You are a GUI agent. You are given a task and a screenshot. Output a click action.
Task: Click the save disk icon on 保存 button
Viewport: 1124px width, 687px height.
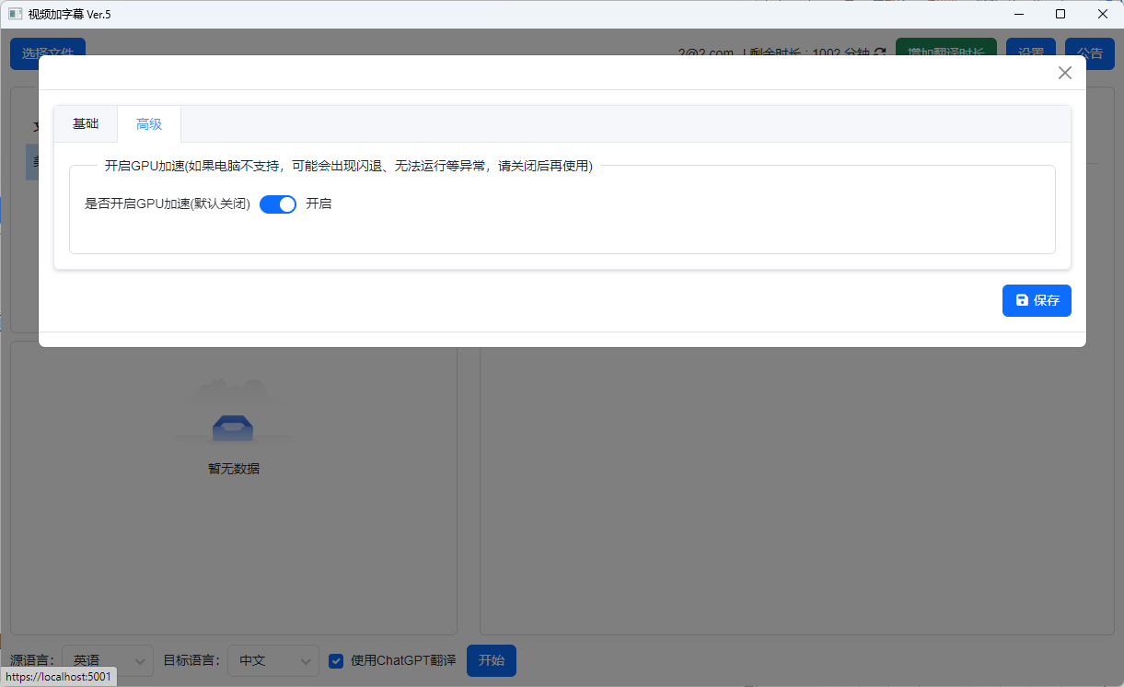point(1022,300)
